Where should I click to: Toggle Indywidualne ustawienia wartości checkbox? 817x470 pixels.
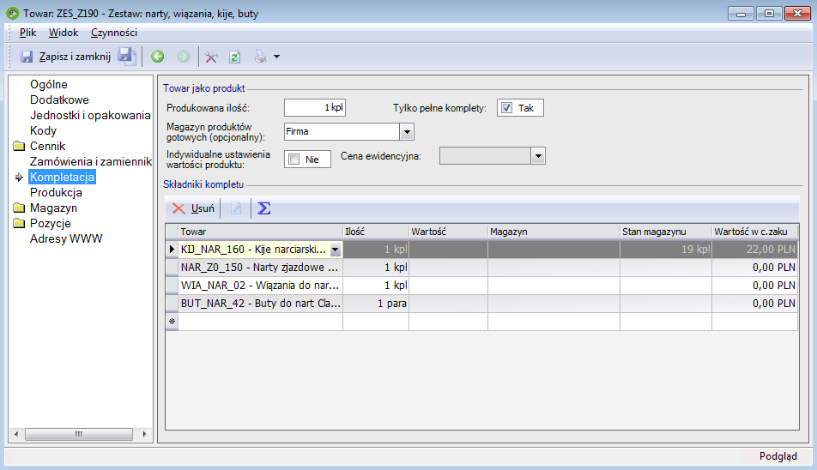pyautogui.click(x=294, y=160)
